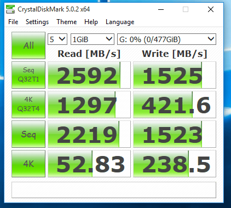Click the empty comment field at bottom
The image size is (231, 208).
click(x=114, y=190)
